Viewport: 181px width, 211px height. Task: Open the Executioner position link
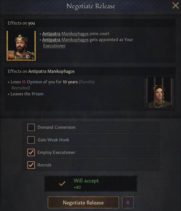(54, 46)
